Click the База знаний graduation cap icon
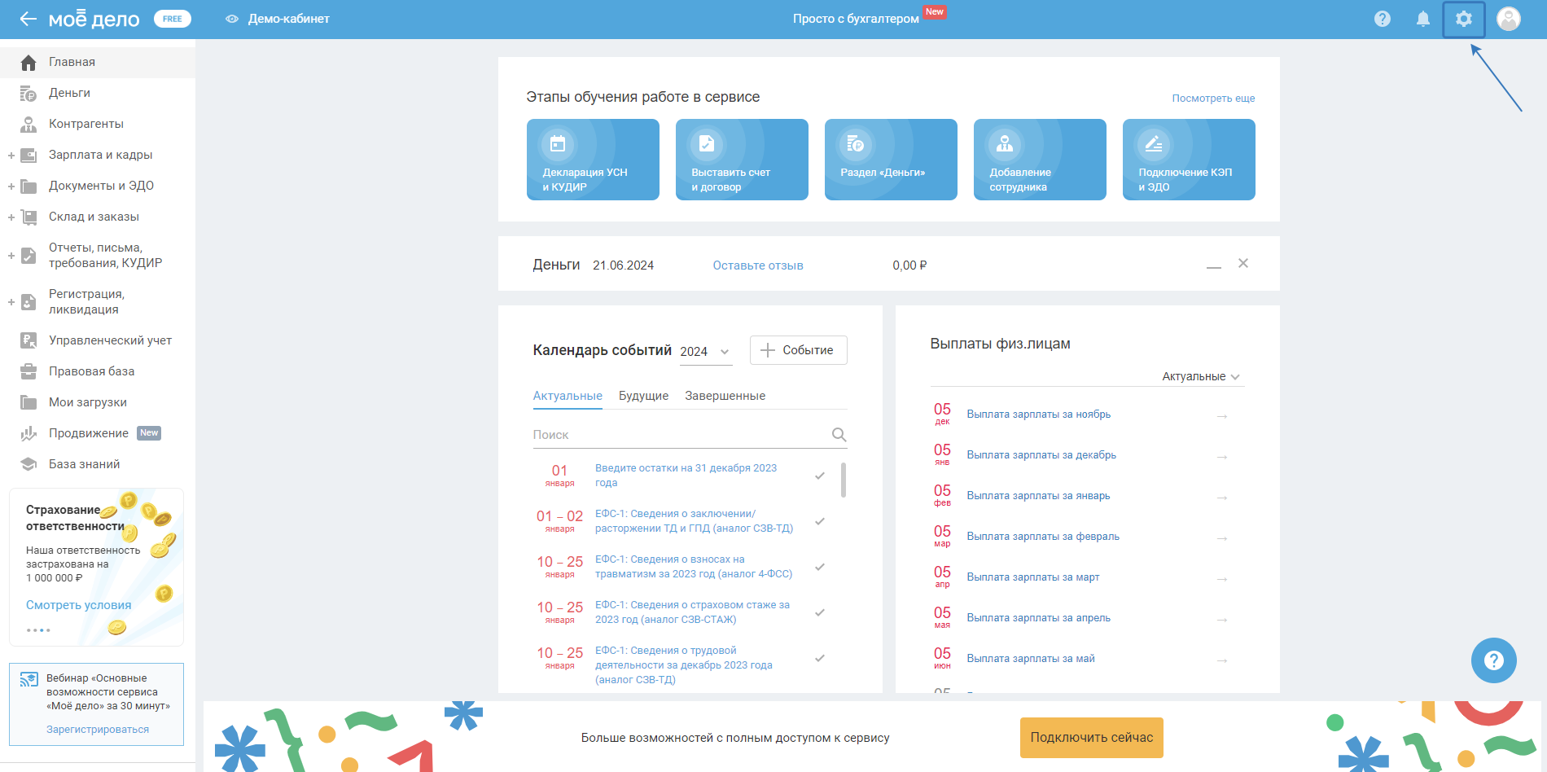 tap(28, 464)
